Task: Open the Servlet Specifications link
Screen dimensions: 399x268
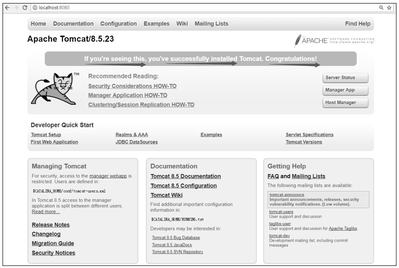Action: (310, 135)
